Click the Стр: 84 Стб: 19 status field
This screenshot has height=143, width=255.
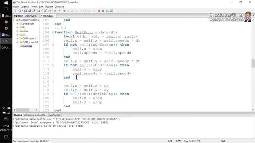[x=192, y=141]
